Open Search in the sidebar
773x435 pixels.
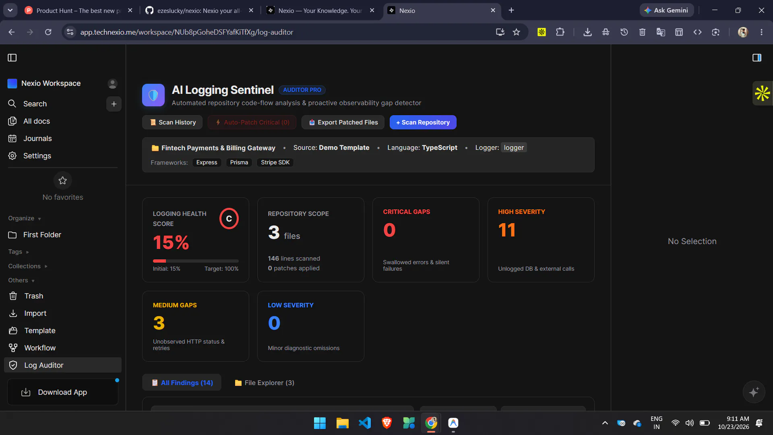[35, 104]
